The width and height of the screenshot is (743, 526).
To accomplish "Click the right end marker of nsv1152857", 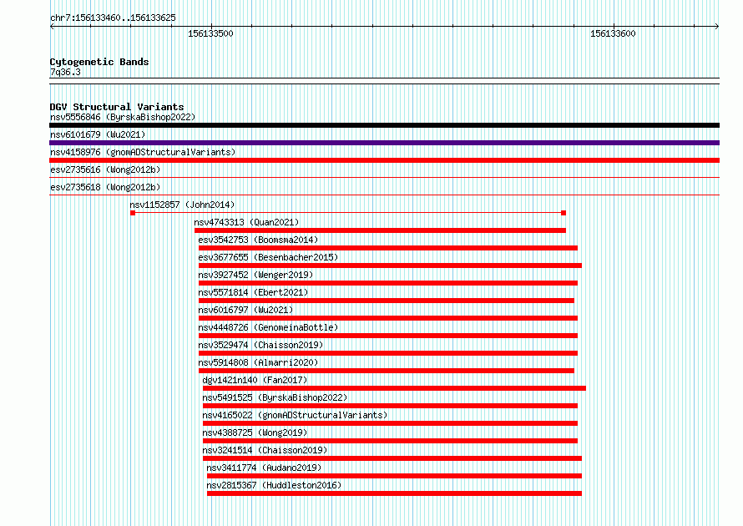I will pos(564,213).
